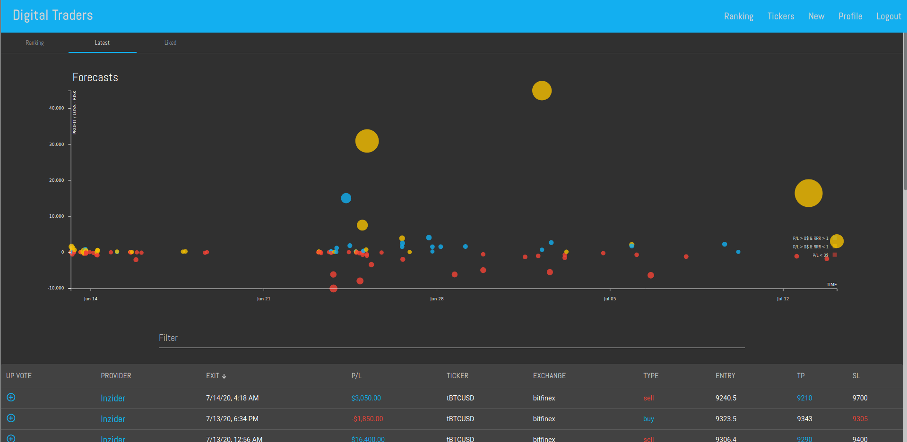Open Tickers in the top navigation
Screen dimensions: 907x442
pyautogui.click(x=781, y=16)
